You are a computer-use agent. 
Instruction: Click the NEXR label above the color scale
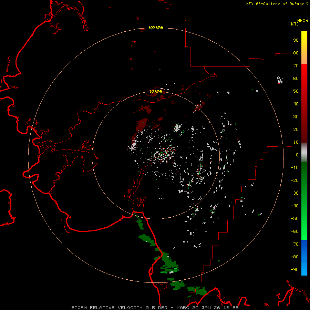pyautogui.click(x=302, y=21)
